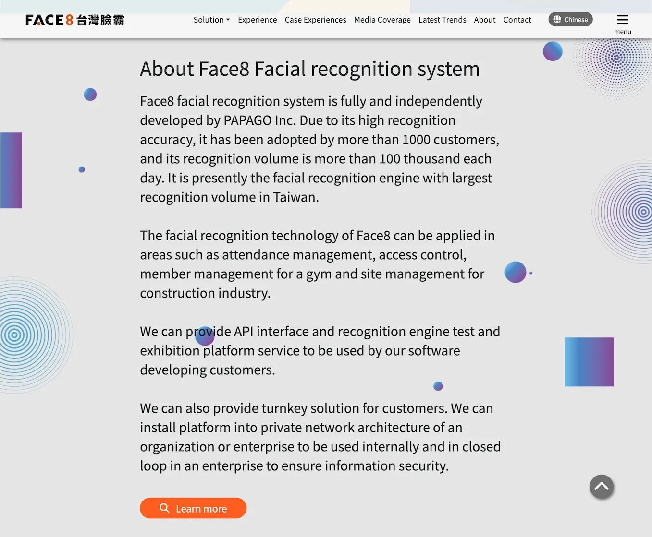Image resolution: width=652 pixels, height=537 pixels.
Task: Click the large gradient ball near the header
Action: (553, 51)
